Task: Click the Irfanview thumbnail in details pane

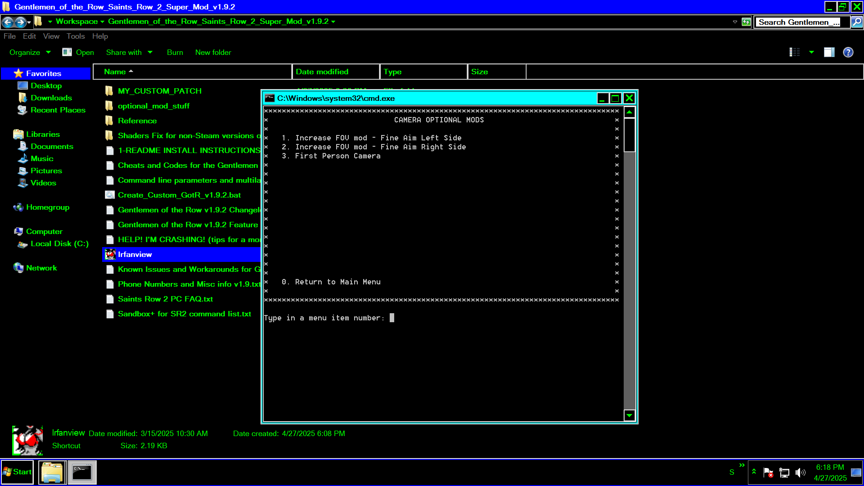Action: [27, 440]
